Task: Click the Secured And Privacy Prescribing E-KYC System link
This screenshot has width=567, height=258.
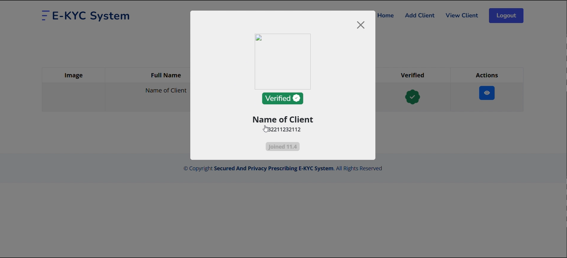Action: [274, 168]
